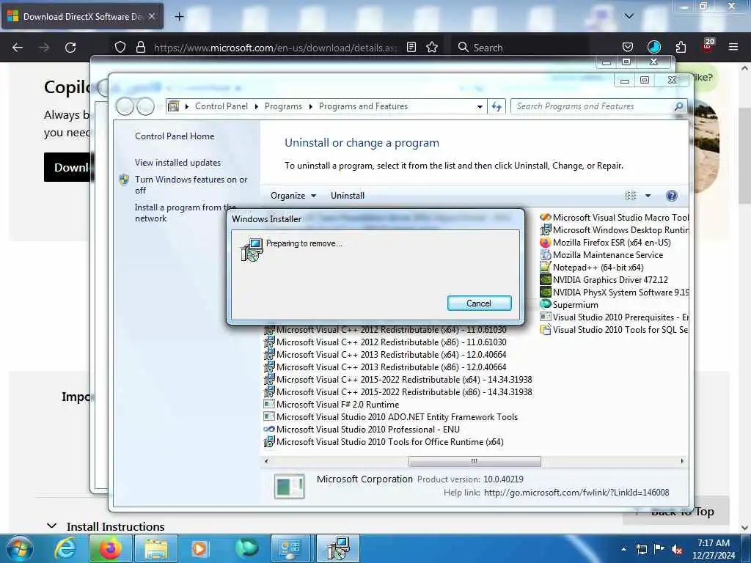Select Mozilla Firefox ESR (x64 en-US)
751x563 pixels.
point(605,242)
